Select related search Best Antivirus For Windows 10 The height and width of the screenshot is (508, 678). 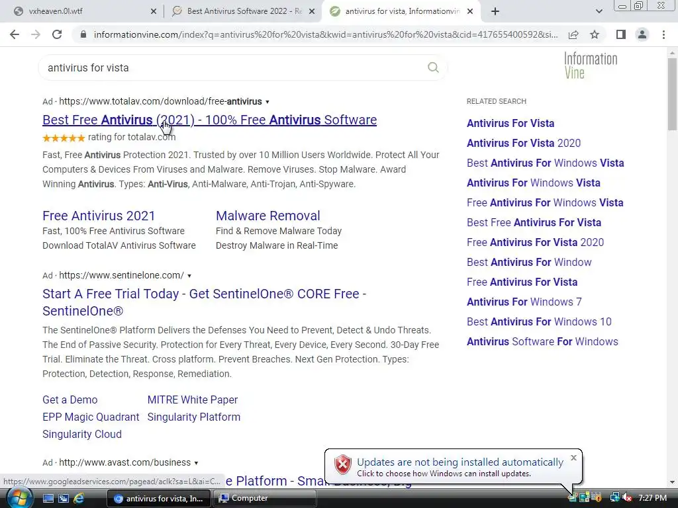(x=539, y=322)
